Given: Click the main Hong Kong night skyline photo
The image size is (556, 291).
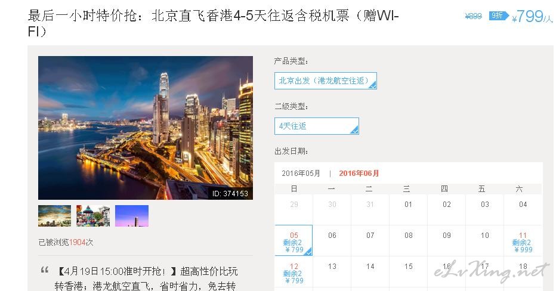Looking at the screenshot, I should click(x=146, y=128).
